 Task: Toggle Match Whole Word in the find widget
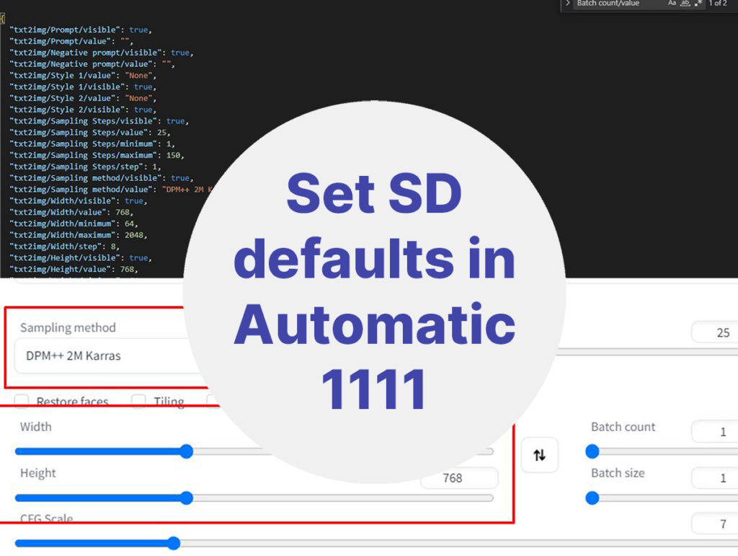[x=685, y=3]
